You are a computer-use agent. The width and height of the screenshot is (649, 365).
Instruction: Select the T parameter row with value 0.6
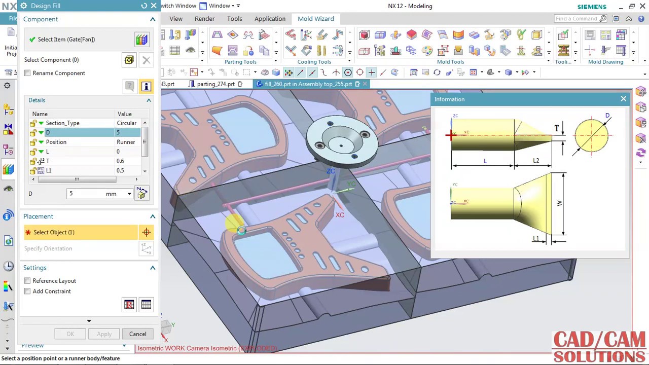85,161
